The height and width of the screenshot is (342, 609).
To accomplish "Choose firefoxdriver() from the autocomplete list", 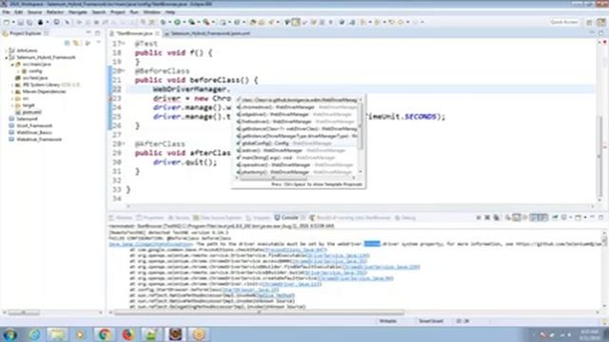I will tap(297, 122).
